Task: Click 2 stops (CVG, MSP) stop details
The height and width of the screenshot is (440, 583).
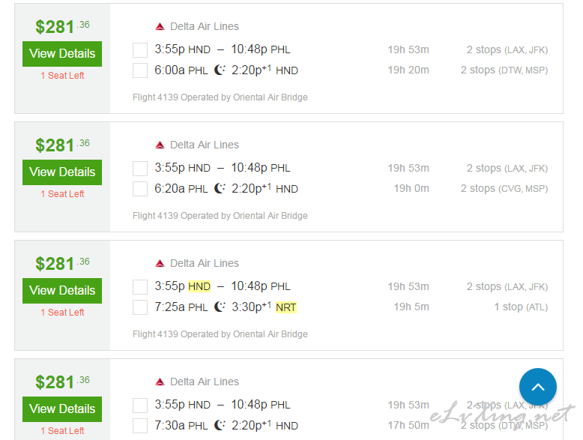Action: coord(504,189)
